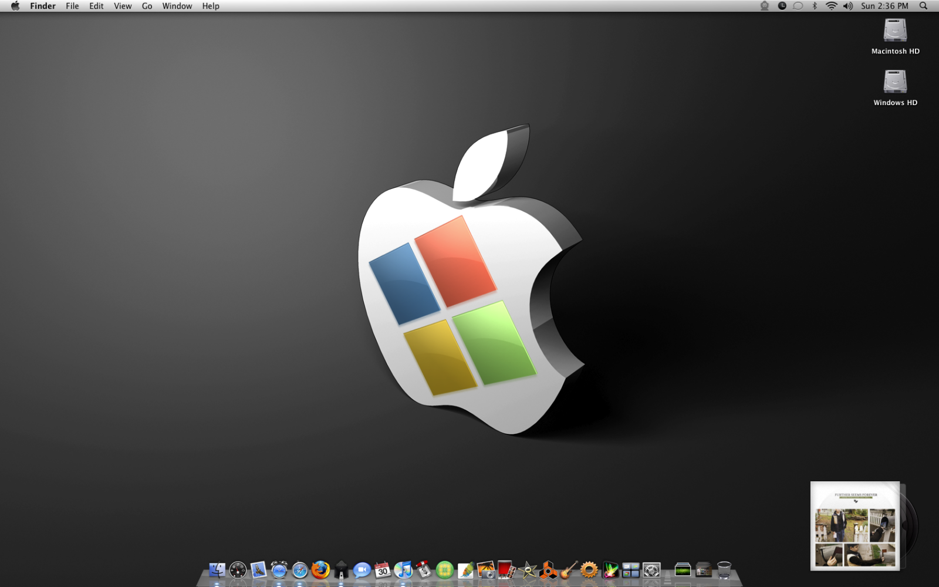Open the Bluetooth status menu
Viewport: 939px width, 587px height.
pyautogui.click(x=815, y=6)
